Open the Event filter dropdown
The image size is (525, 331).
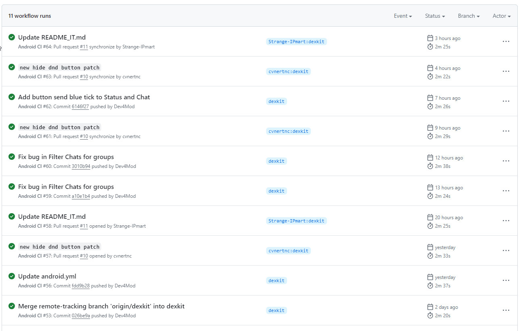(403, 16)
